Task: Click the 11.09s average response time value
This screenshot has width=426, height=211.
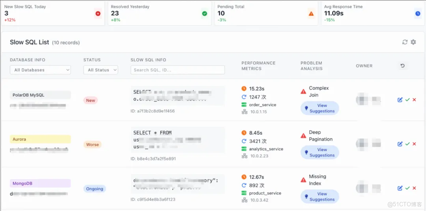Action: point(334,13)
